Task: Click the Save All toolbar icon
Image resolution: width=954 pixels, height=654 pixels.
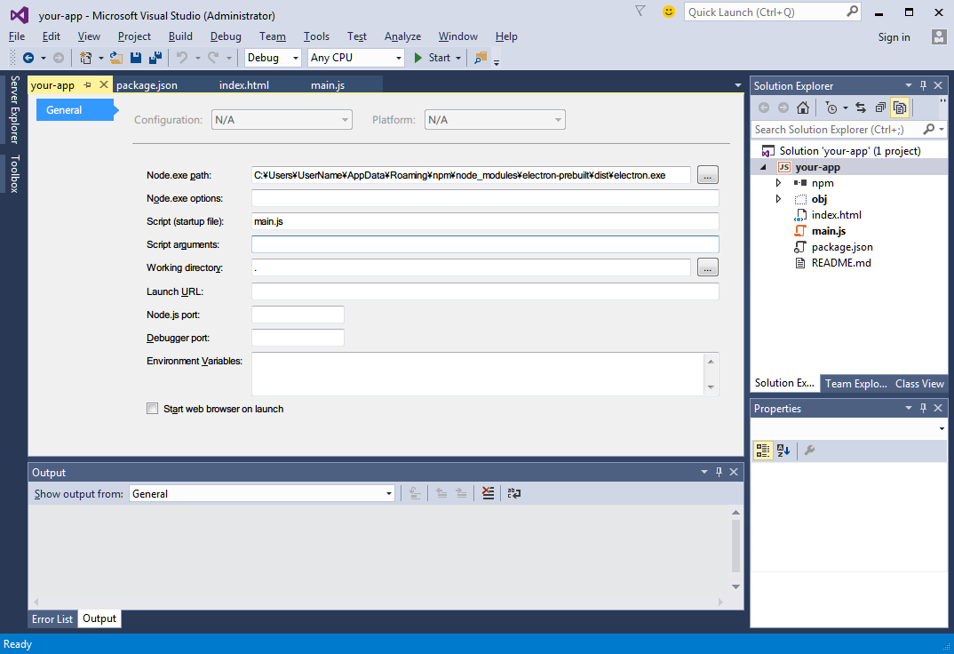Action: [155, 58]
